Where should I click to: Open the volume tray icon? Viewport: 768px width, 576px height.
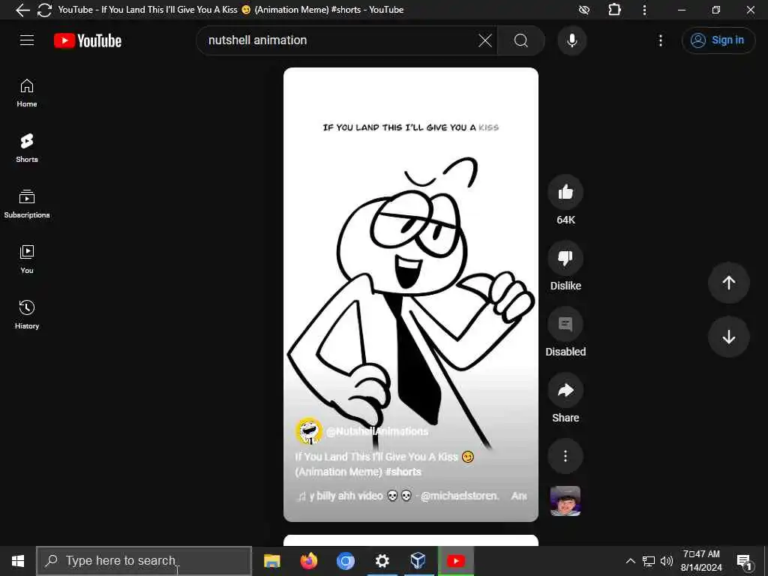coord(667,561)
